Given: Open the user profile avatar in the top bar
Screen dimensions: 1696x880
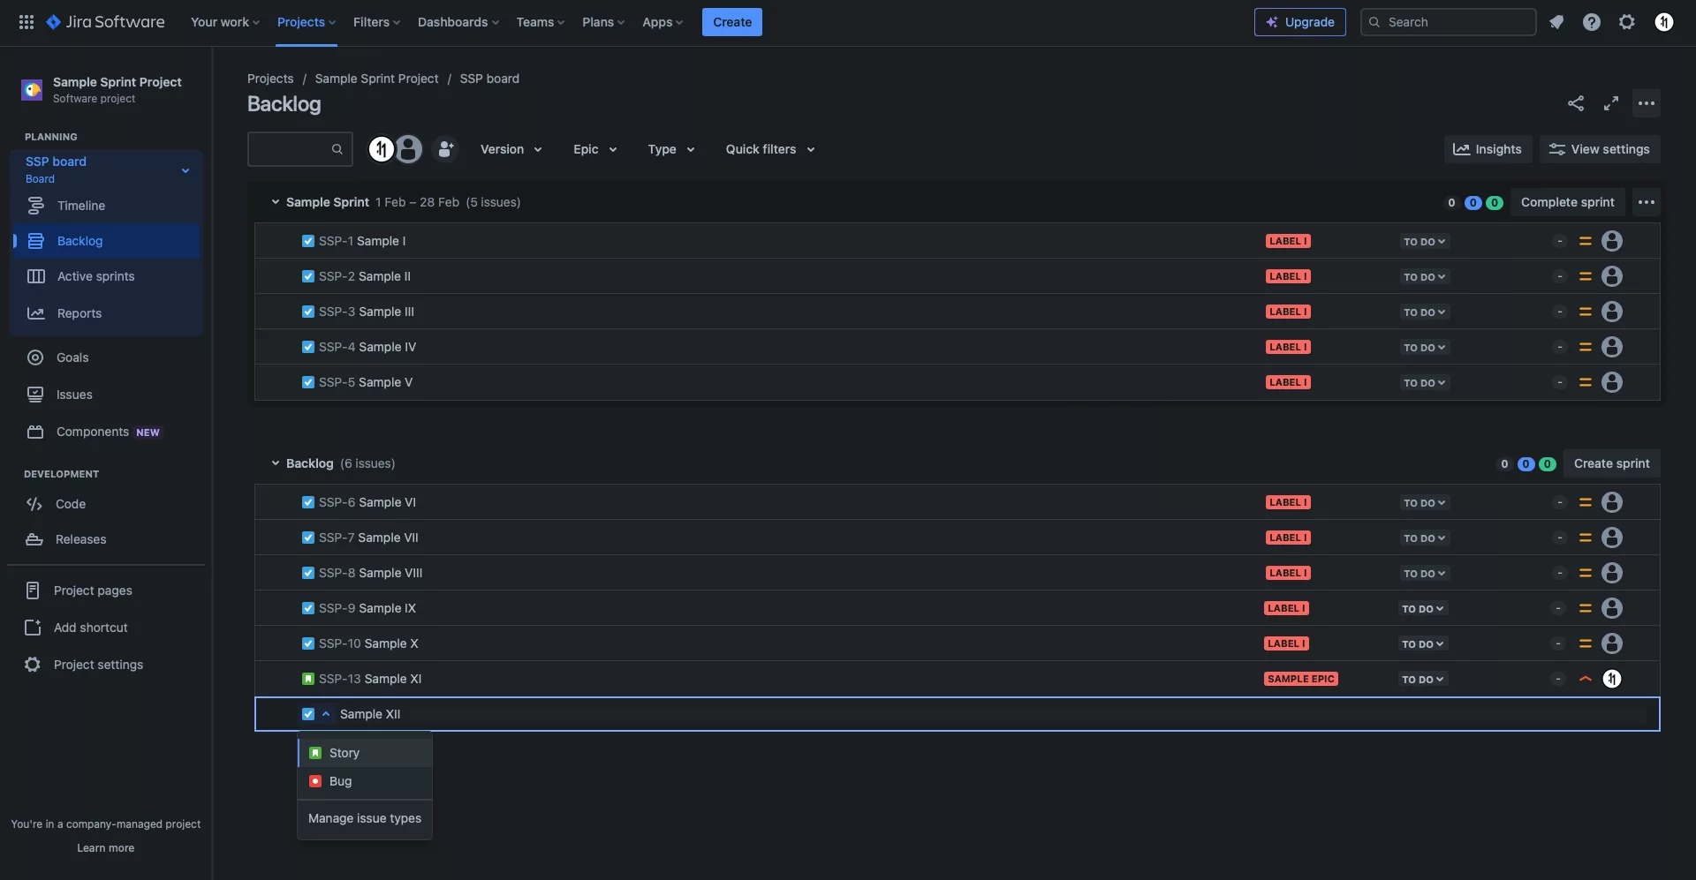Looking at the screenshot, I should click(1664, 22).
